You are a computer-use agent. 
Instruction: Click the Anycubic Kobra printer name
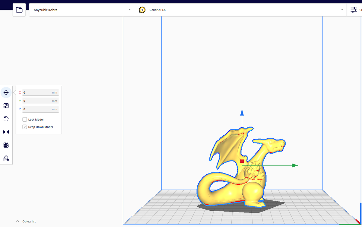pyautogui.click(x=45, y=10)
